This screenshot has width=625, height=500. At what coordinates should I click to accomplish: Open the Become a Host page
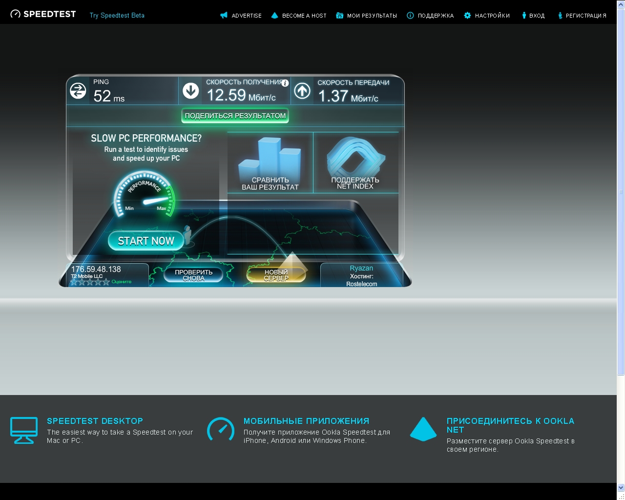pyautogui.click(x=304, y=16)
